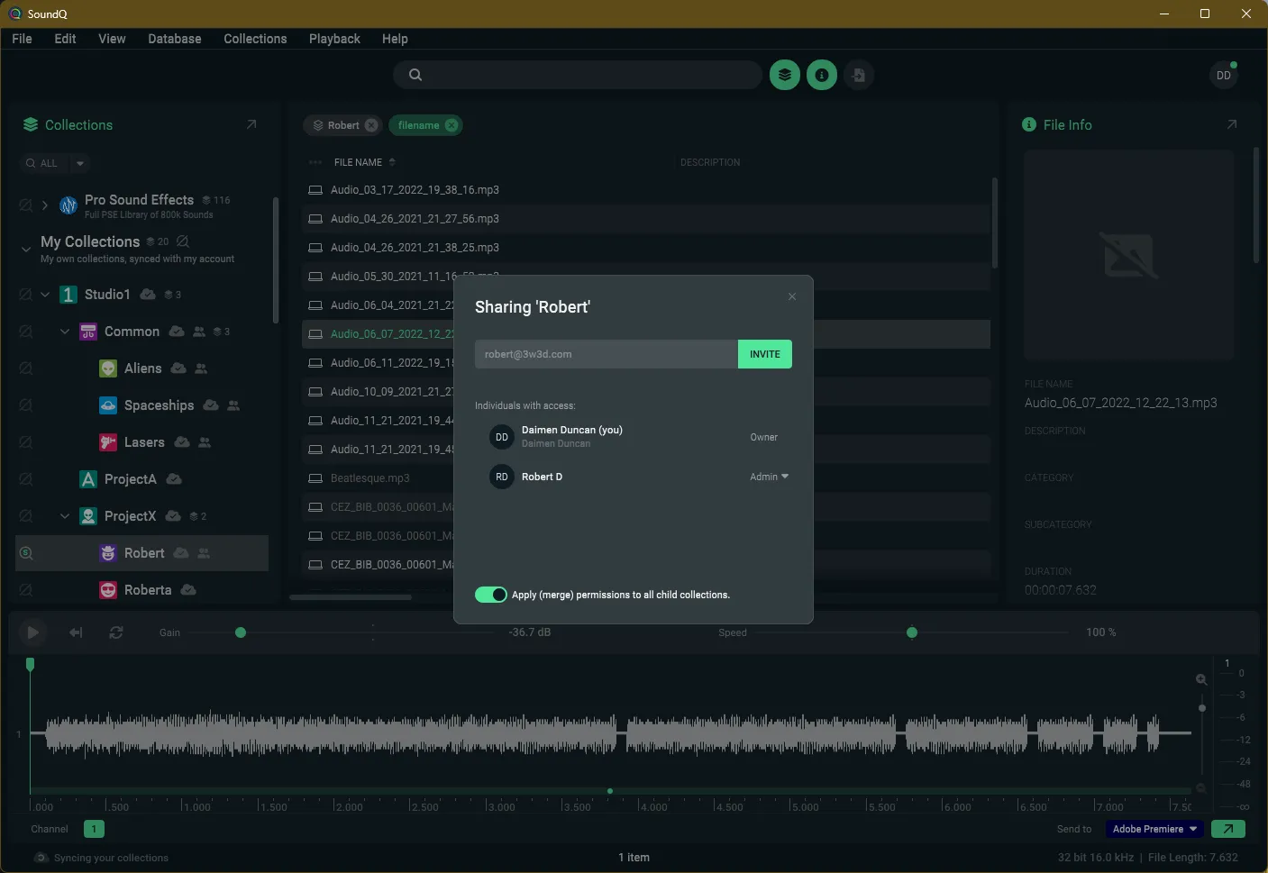The width and height of the screenshot is (1268, 873).
Task: Open the ALL filter dropdown arrow
Action: coord(80,163)
